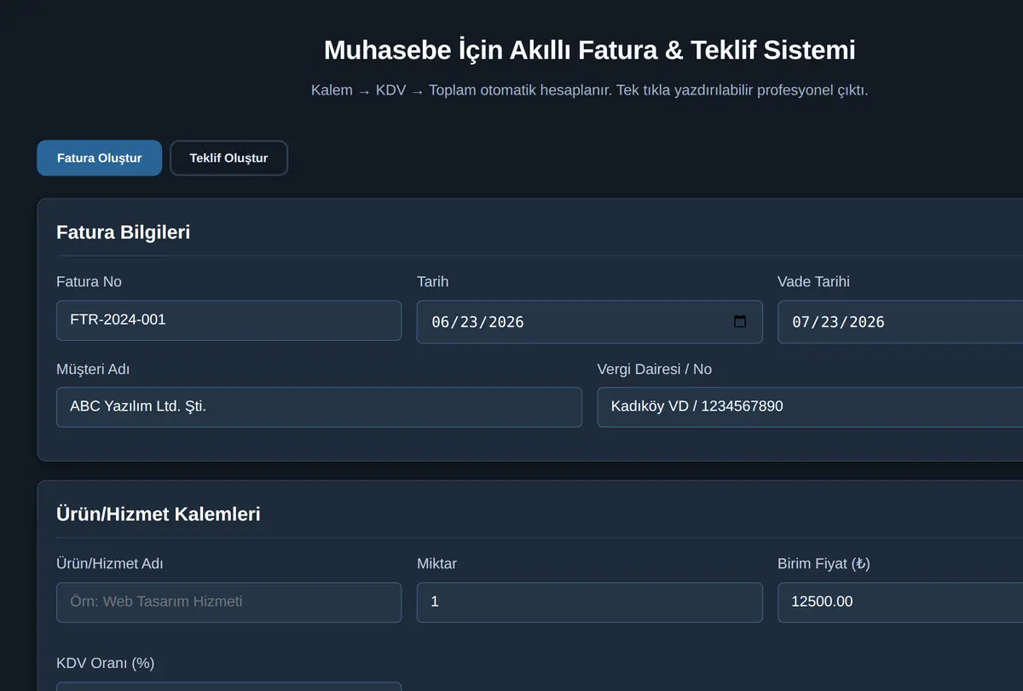This screenshot has height=691, width=1023.
Task: Switch to the Fatura Oluştur tab
Action: coord(99,158)
